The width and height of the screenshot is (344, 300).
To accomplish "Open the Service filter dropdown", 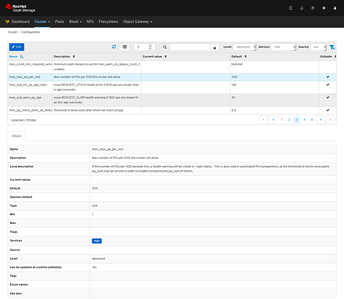I will tap(283, 47).
